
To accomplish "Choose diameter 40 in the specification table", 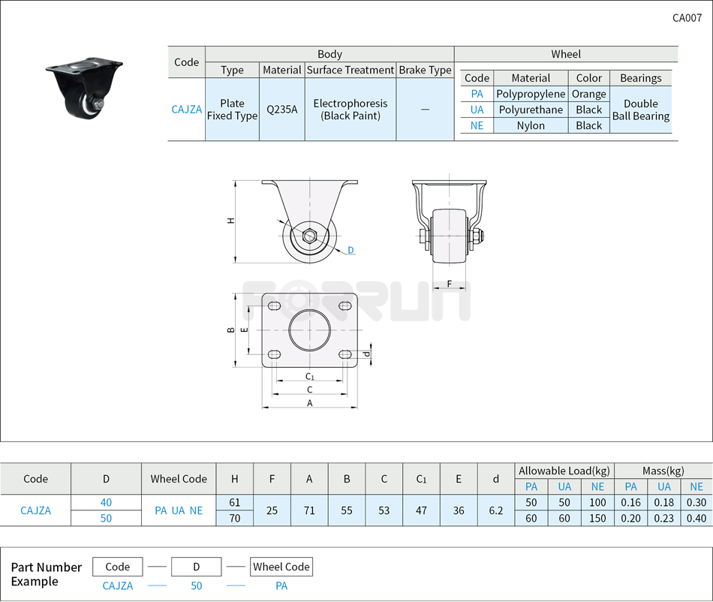I will (x=106, y=502).
